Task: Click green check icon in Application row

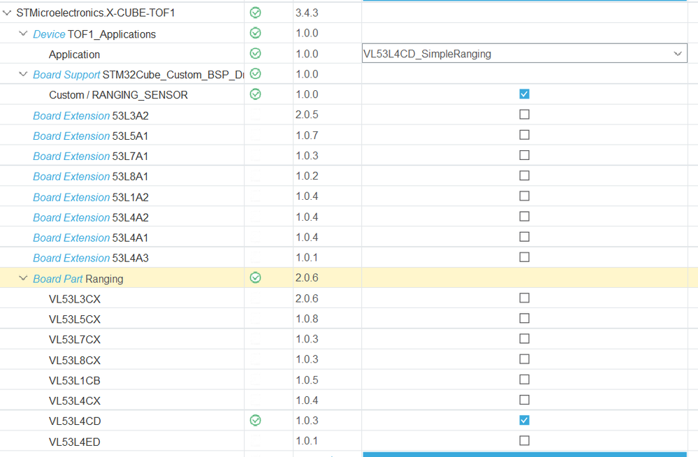Action: (x=256, y=54)
